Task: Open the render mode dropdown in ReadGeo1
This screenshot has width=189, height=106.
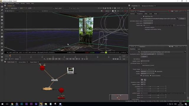Action: tap(148, 74)
